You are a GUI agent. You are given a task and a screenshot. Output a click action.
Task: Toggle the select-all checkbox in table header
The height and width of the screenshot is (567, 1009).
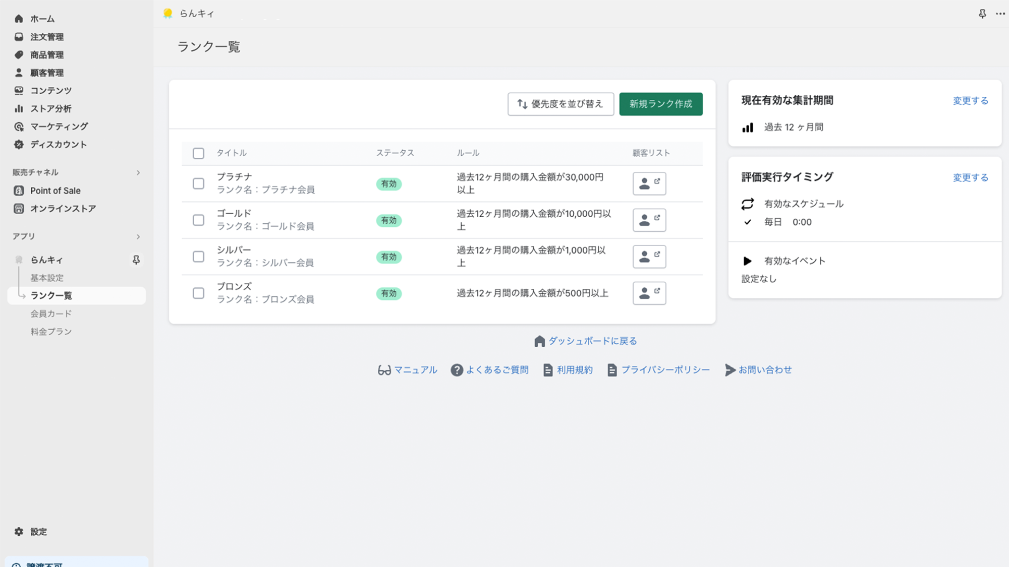(198, 153)
